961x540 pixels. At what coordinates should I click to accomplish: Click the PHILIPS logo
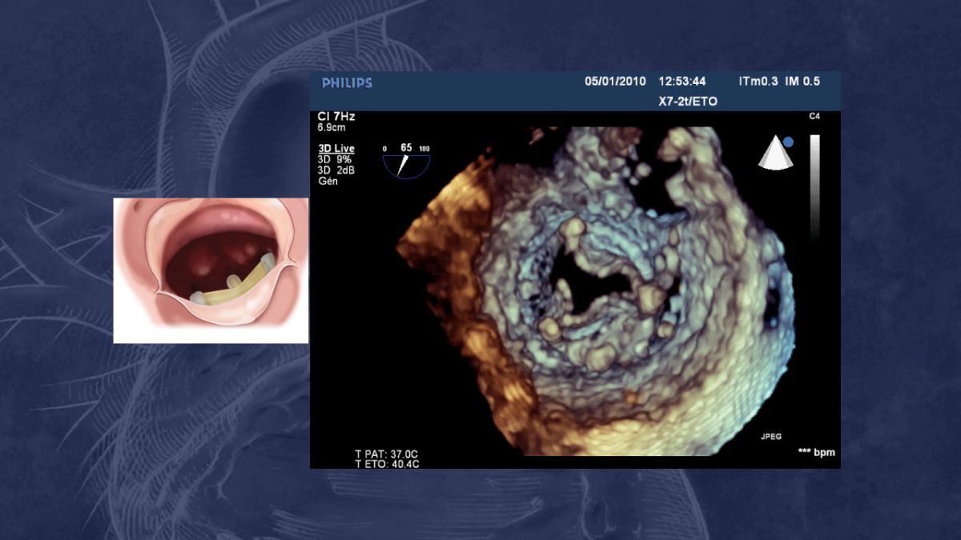[x=347, y=82]
